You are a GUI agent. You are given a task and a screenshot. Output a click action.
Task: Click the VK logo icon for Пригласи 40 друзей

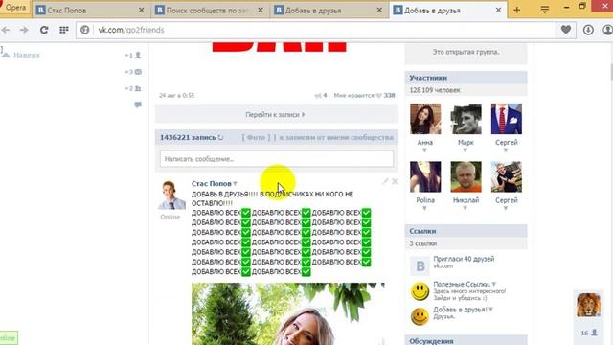coord(420,266)
